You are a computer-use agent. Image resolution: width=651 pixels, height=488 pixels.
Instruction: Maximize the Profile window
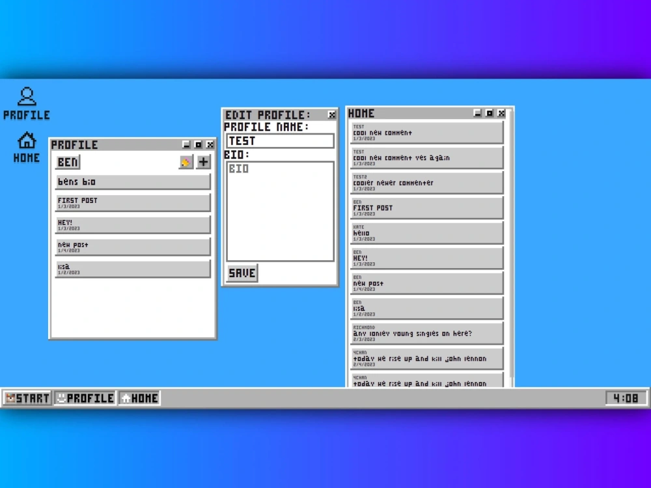[199, 144]
